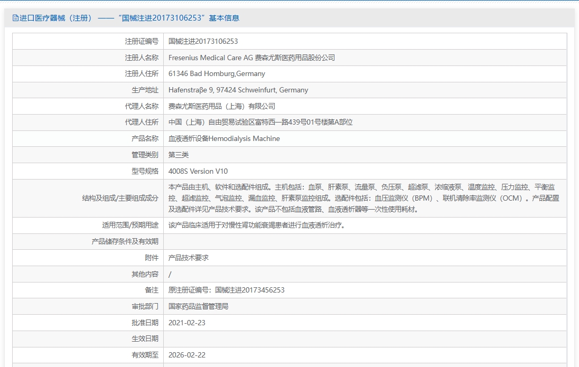Select model value 4008S Version V10

198,171
